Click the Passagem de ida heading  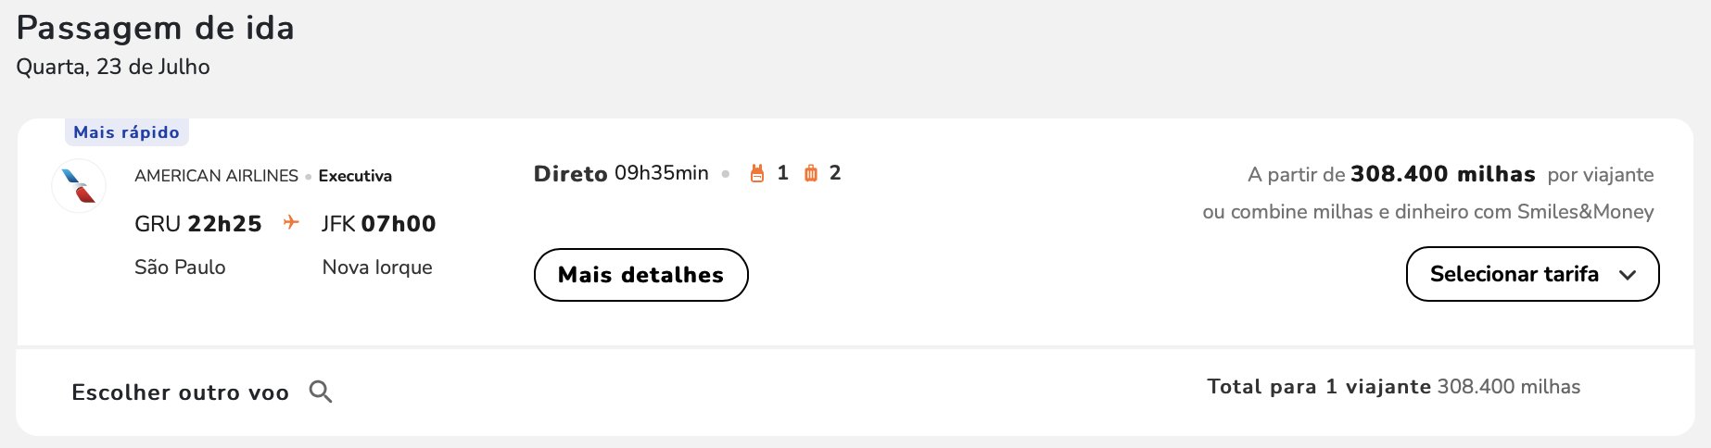pyautogui.click(x=155, y=28)
